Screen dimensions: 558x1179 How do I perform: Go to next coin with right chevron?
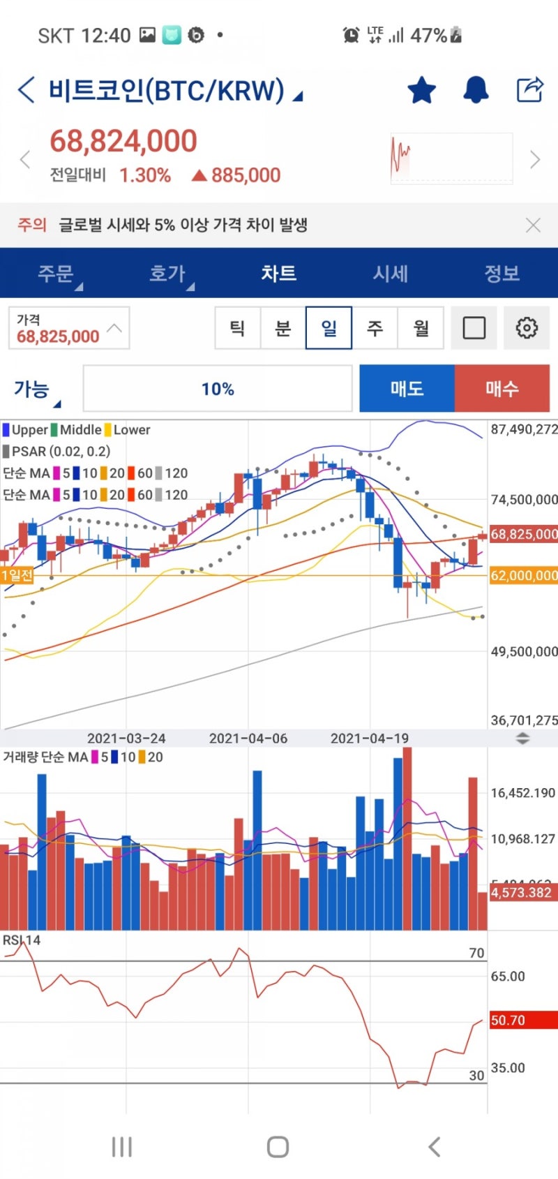tap(535, 159)
